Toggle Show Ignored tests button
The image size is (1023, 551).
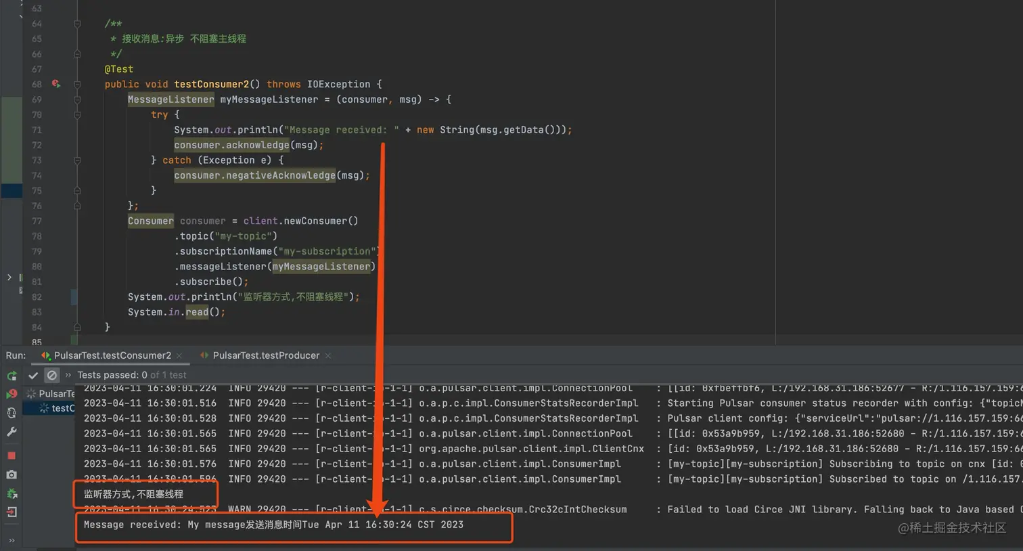click(51, 375)
